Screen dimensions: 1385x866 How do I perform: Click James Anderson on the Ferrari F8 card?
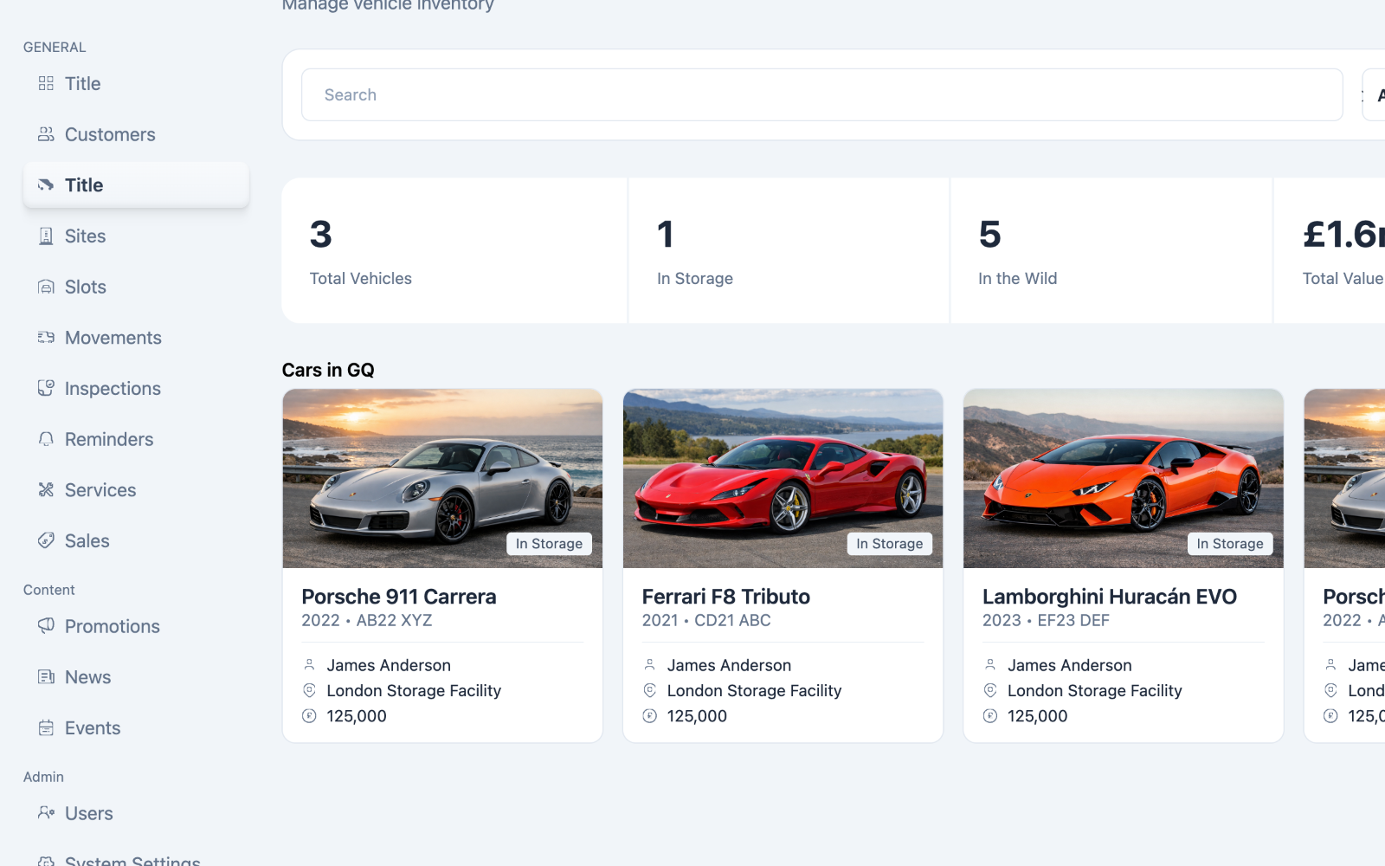[729, 665]
